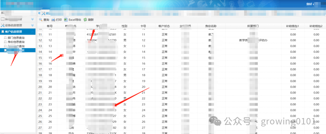326x134 pixels.
Task: Click the 打印 print toolbar button
Action: (x=56, y=20)
